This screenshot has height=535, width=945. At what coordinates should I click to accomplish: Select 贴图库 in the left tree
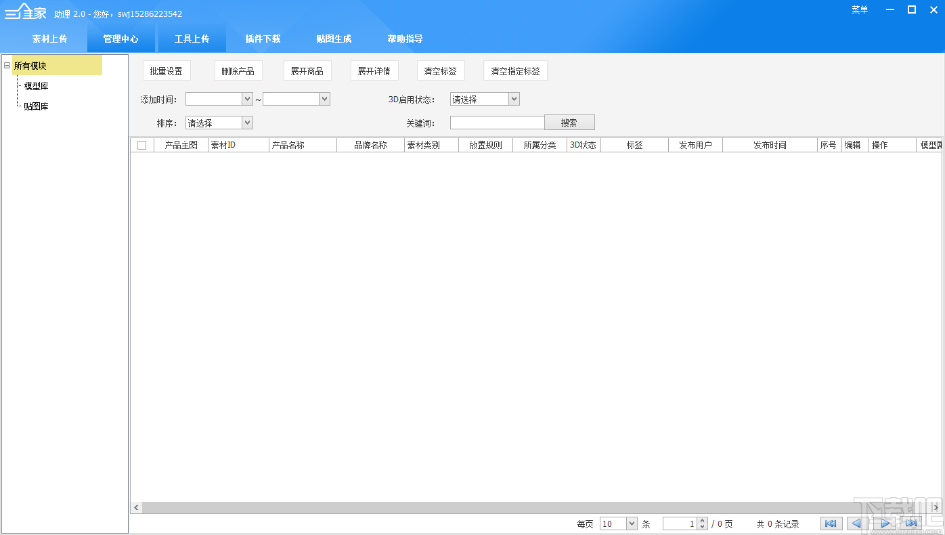coord(36,106)
